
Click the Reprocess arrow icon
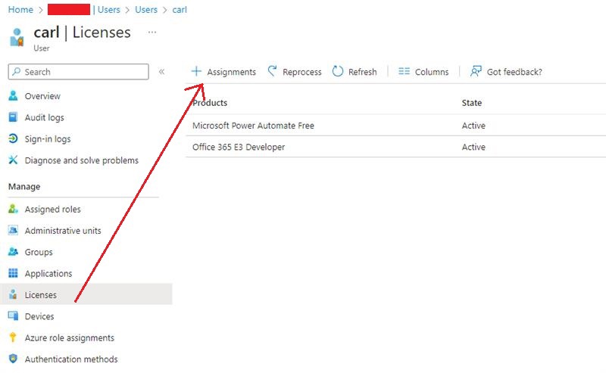tap(273, 71)
